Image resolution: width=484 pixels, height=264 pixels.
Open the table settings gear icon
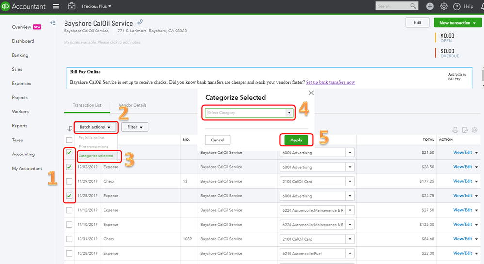(475, 130)
